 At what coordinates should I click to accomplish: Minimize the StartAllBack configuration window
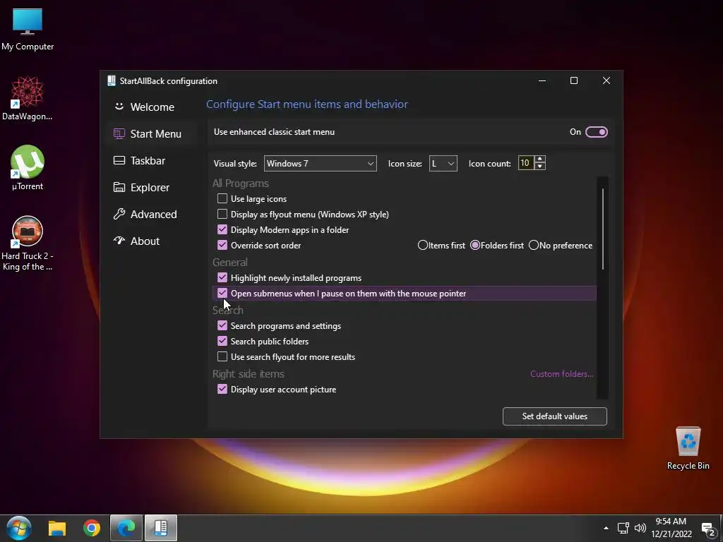pyautogui.click(x=542, y=80)
